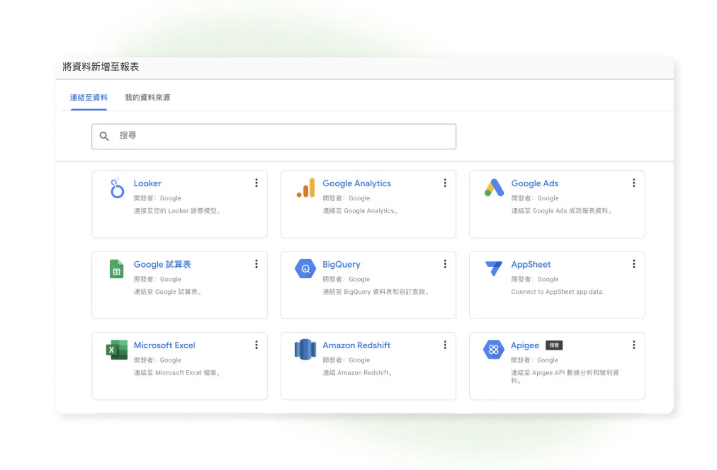Open Microsoft Excel card's three-dot menu

tap(256, 345)
